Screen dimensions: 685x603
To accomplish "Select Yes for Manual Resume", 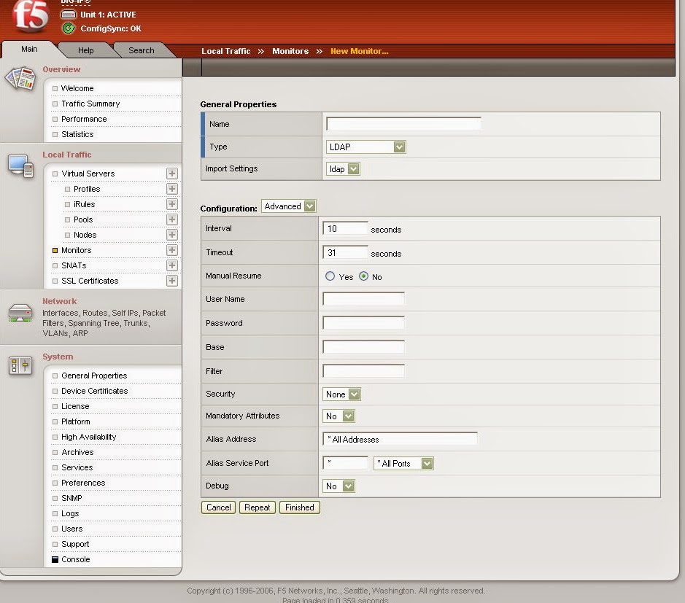I will coord(330,276).
